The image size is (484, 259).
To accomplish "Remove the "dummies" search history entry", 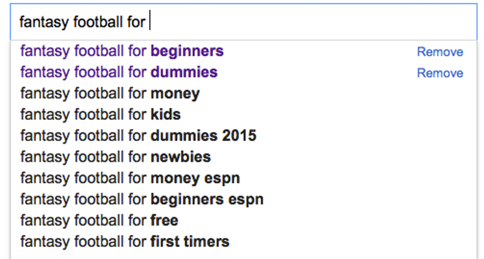I will click(440, 73).
